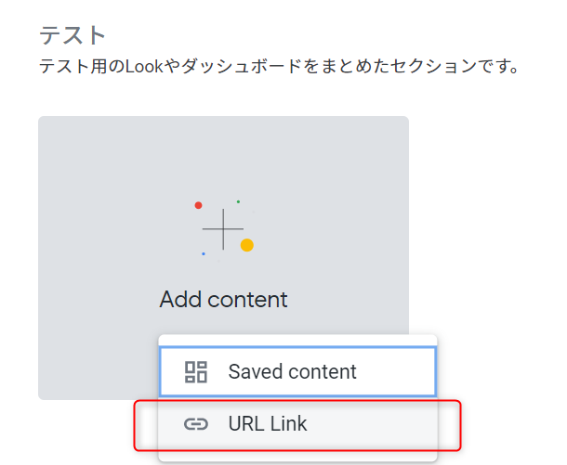
Task: Click the large plus sign in the card
Action: coord(223,229)
